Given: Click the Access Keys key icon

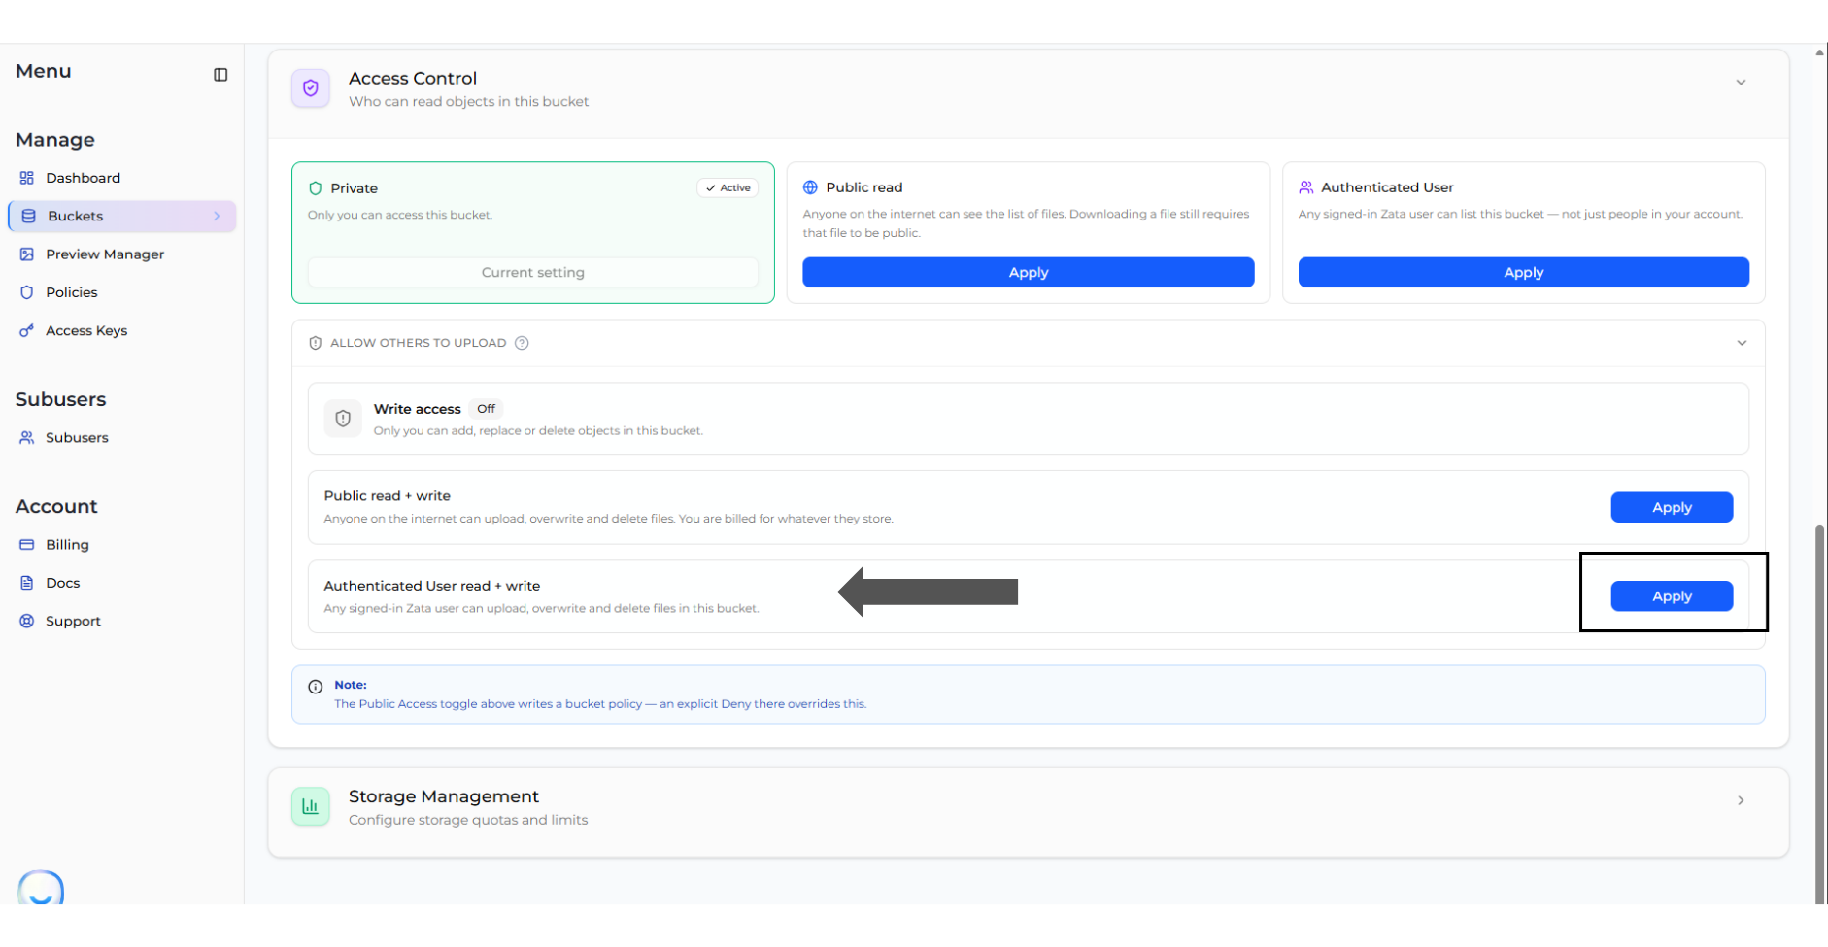Looking at the screenshot, I should (x=27, y=331).
